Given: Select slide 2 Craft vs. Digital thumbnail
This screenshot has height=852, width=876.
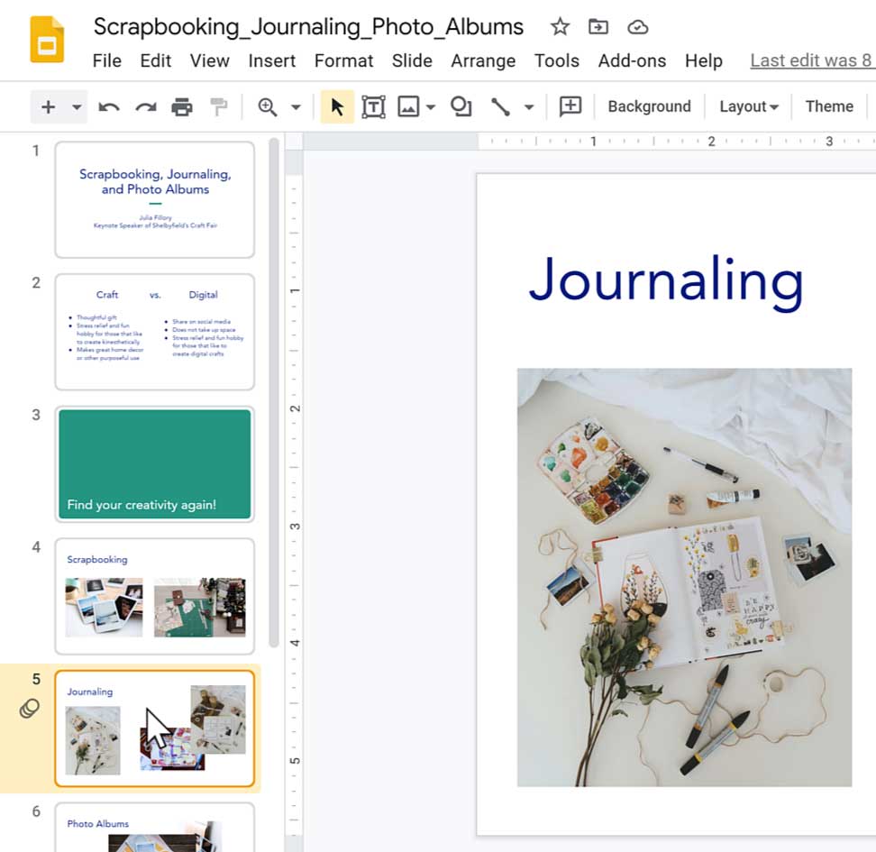Looking at the screenshot, I should (155, 332).
